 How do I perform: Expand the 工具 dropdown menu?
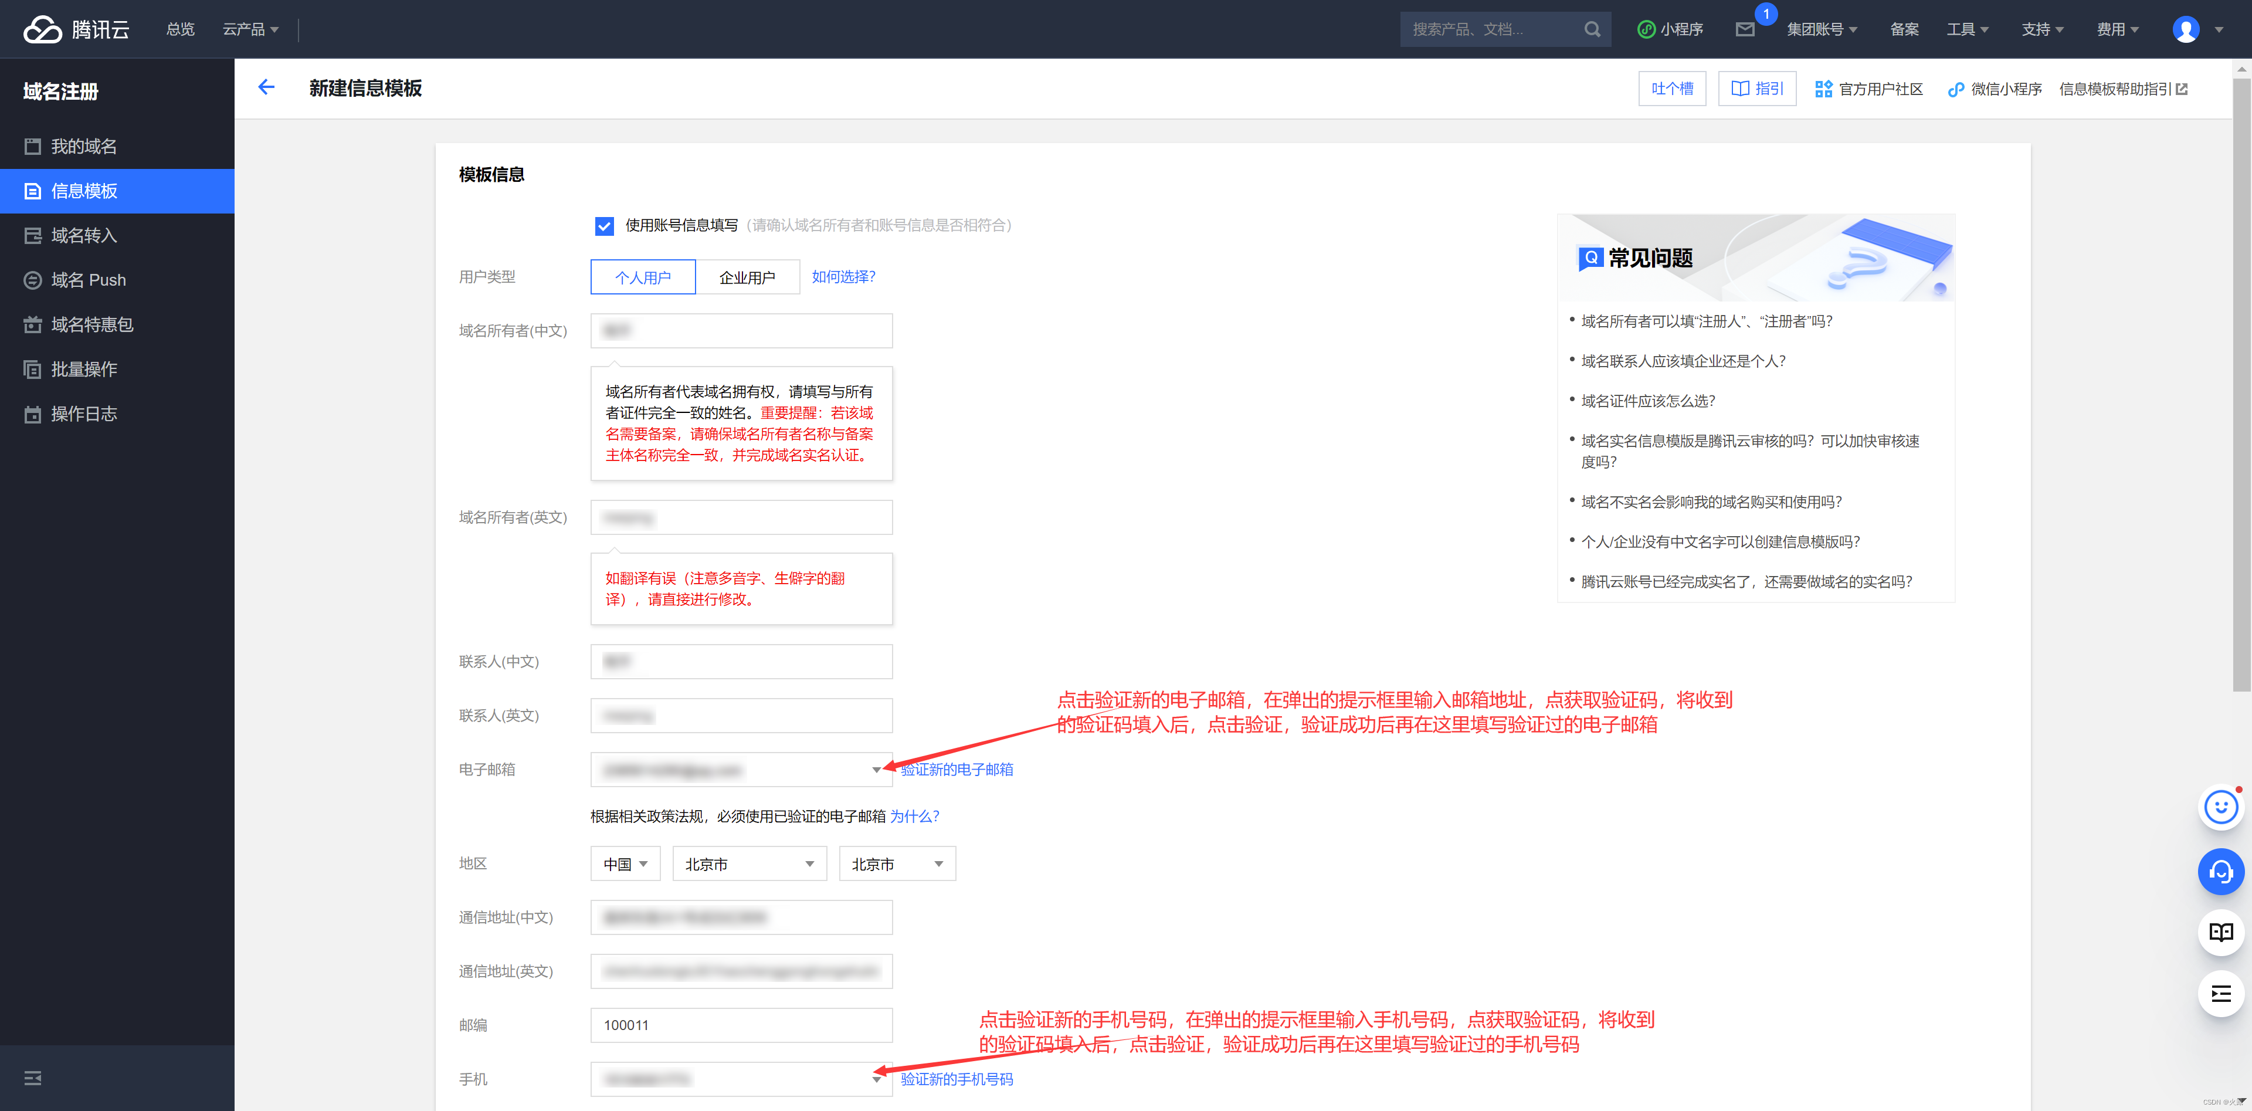coord(1968,29)
